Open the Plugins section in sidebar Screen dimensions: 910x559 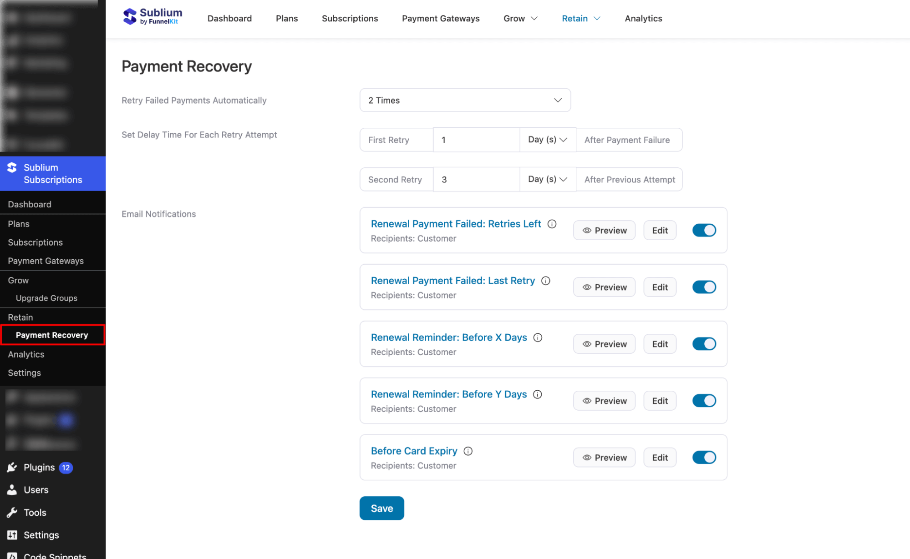[x=11, y=467]
